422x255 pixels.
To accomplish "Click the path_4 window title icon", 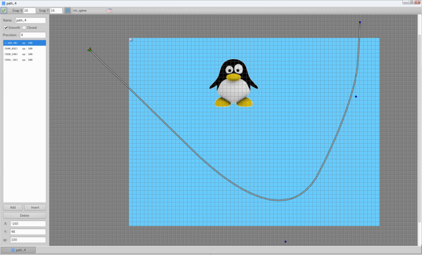I will (3, 3).
